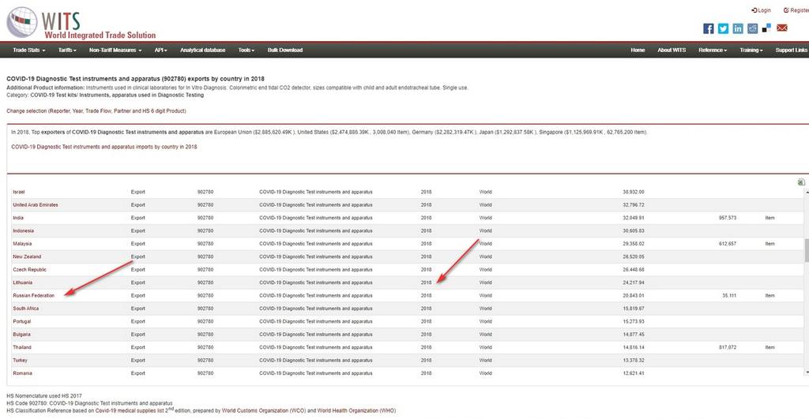
Task: Select Russian Federation link
Action: pyautogui.click(x=33, y=296)
